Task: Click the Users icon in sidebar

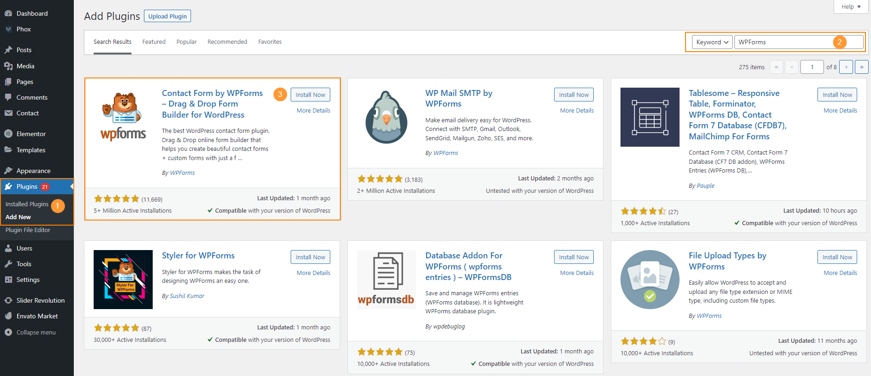Action: click(8, 248)
